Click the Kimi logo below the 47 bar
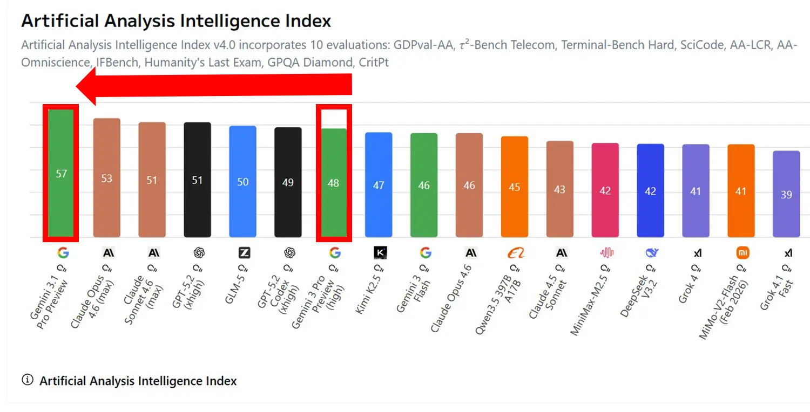The image size is (810, 412). coord(380,252)
